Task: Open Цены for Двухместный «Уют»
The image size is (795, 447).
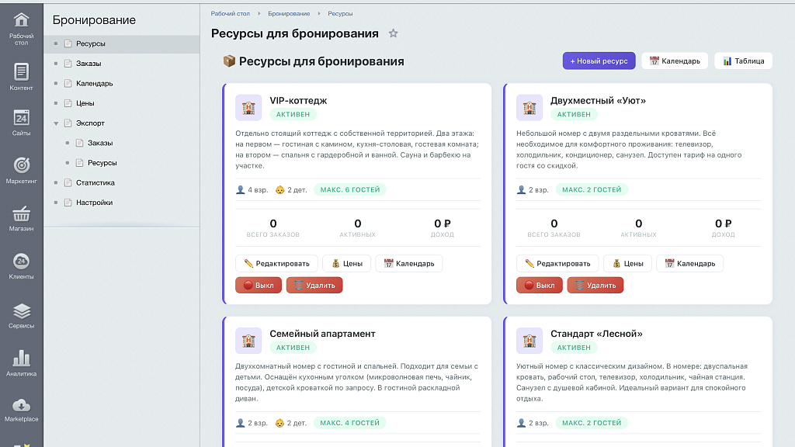Action: [x=627, y=264]
